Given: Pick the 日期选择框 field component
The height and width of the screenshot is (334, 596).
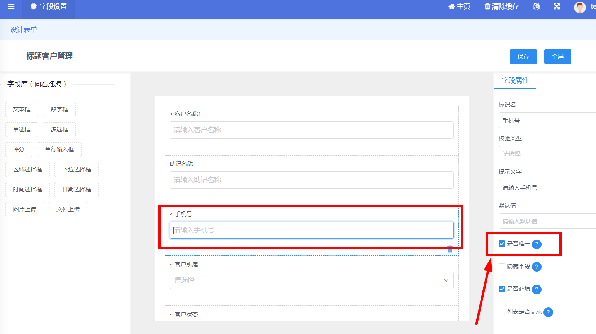Looking at the screenshot, I should click(77, 190).
